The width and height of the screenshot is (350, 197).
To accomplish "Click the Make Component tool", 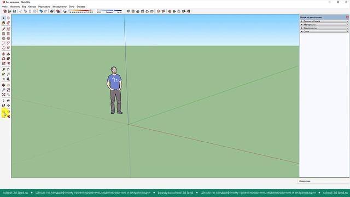I will coord(8,18).
